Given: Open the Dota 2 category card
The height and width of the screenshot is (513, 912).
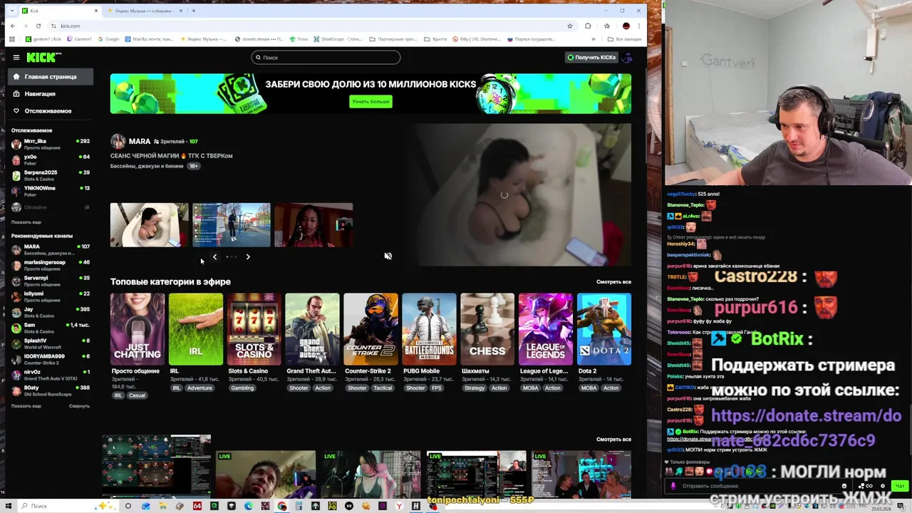Looking at the screenshot, I should (x=604, y=329).
